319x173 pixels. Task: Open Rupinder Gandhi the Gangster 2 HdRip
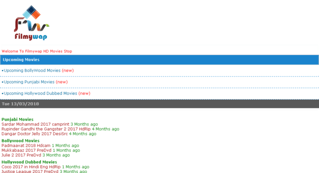coord(46,129)
